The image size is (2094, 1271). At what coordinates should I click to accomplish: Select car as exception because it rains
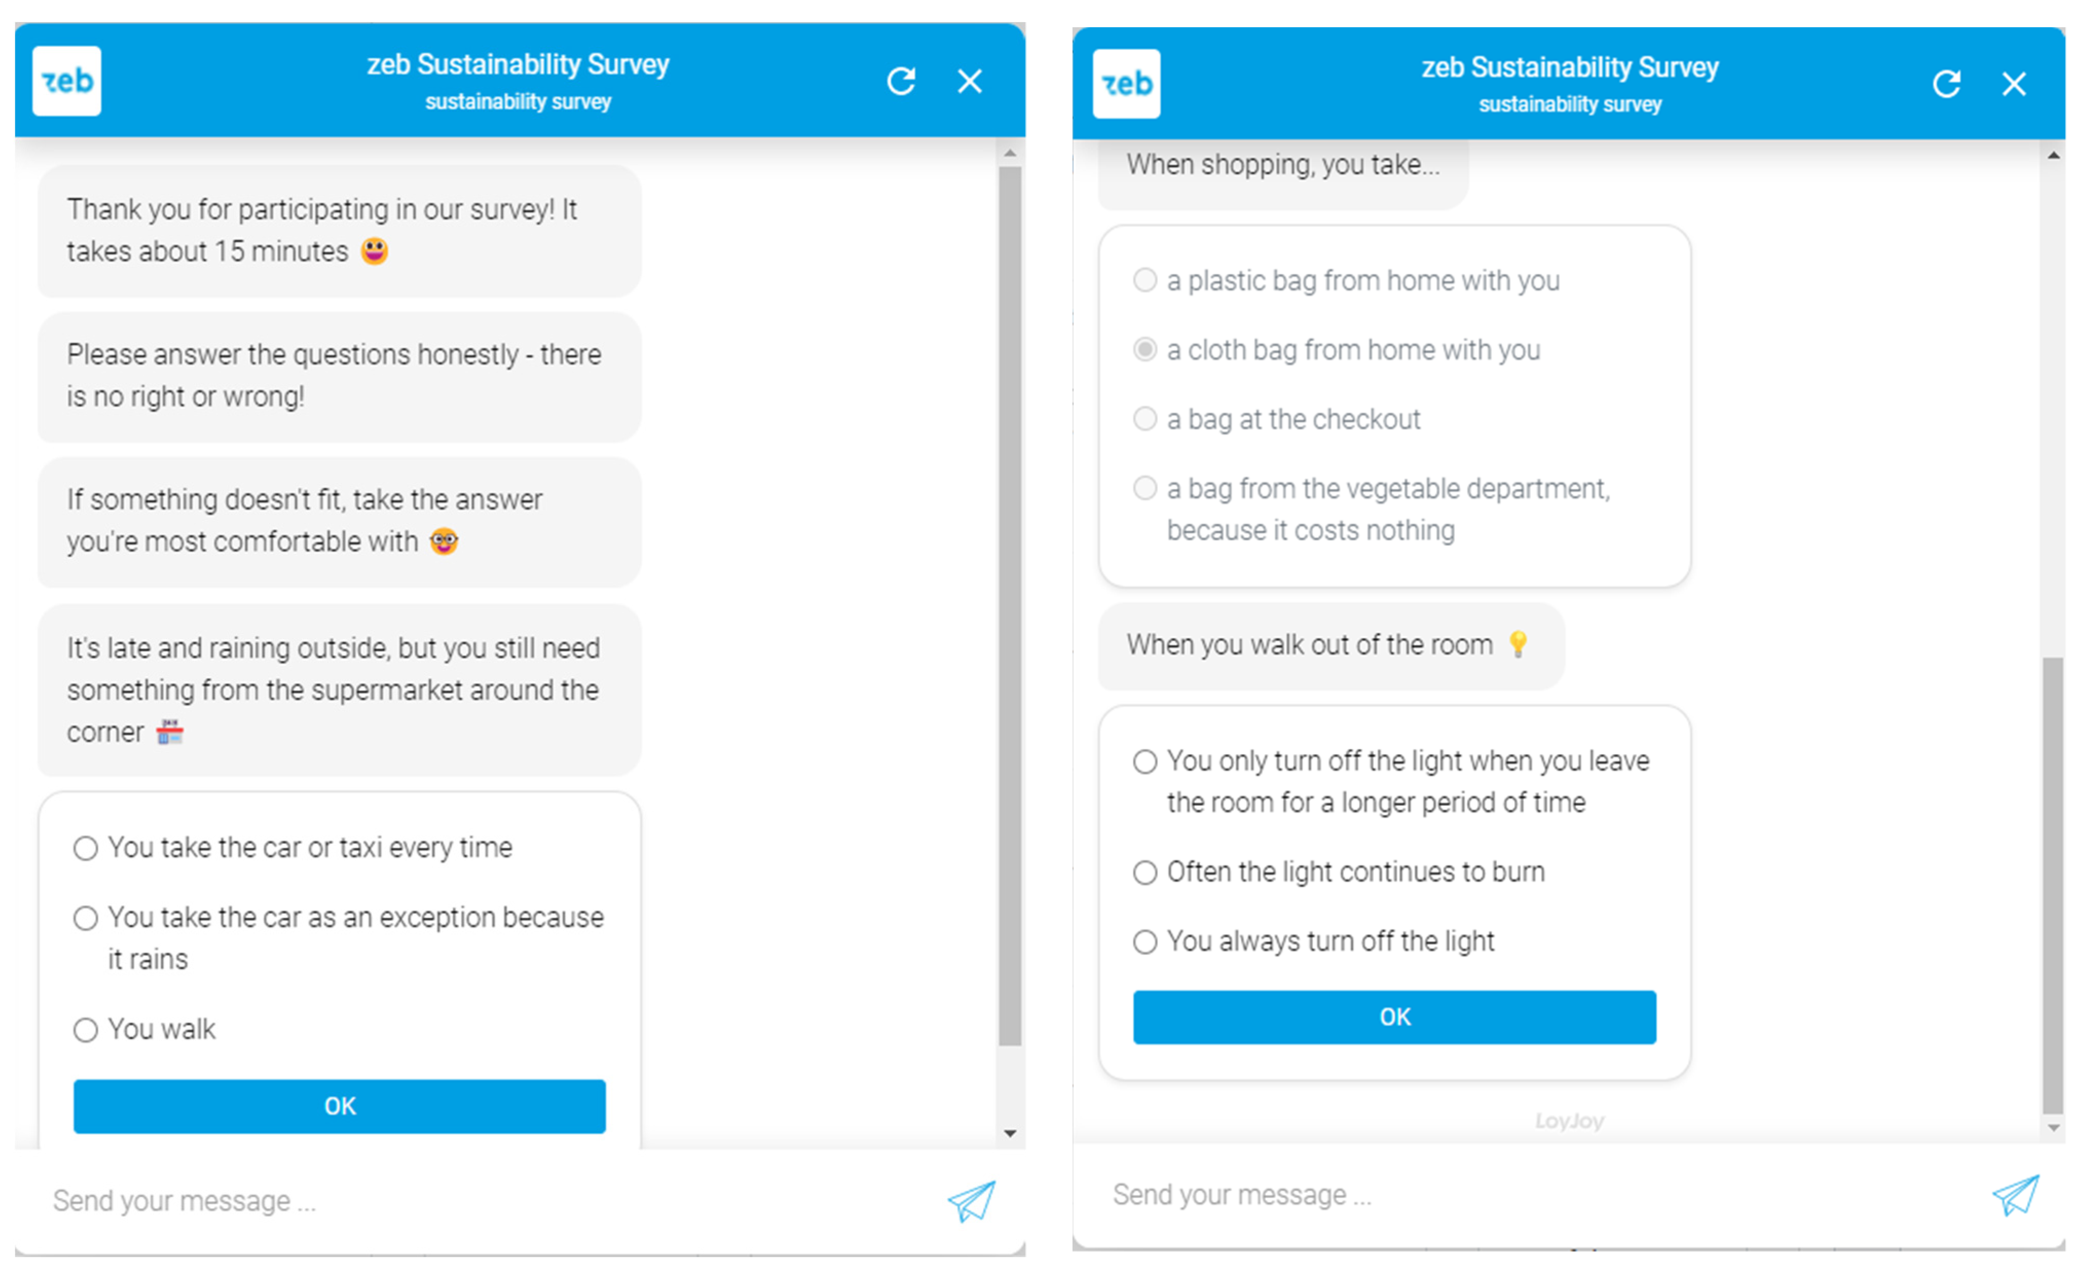[x=85, y=919]
